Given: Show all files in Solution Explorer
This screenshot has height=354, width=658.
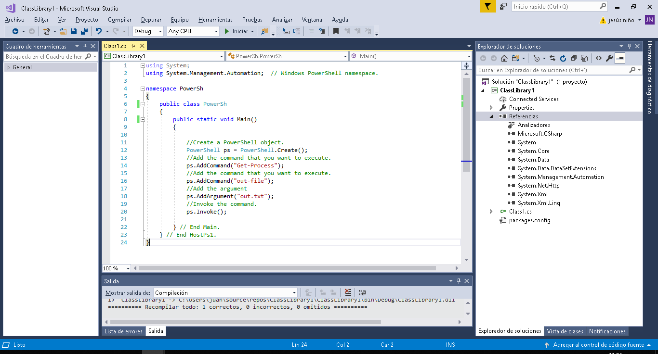Looking at the screenshot, I should 584,58.
